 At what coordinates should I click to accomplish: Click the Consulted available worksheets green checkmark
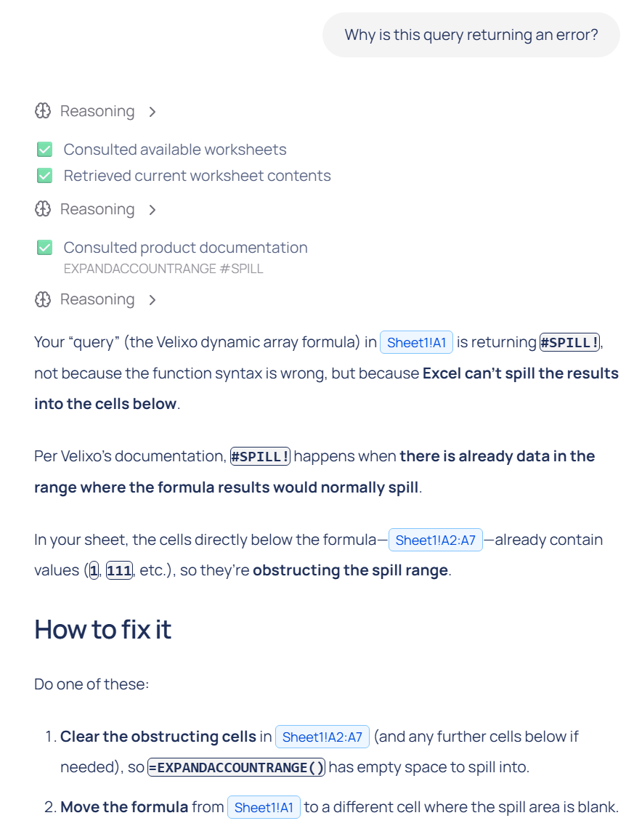point(44,150)
